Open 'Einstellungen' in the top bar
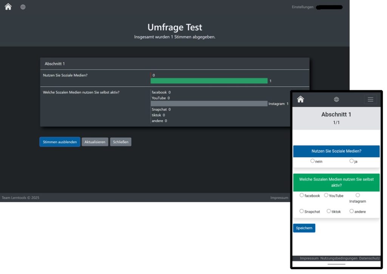The width and height of the screenshot is (387, 274). [302, 7]
